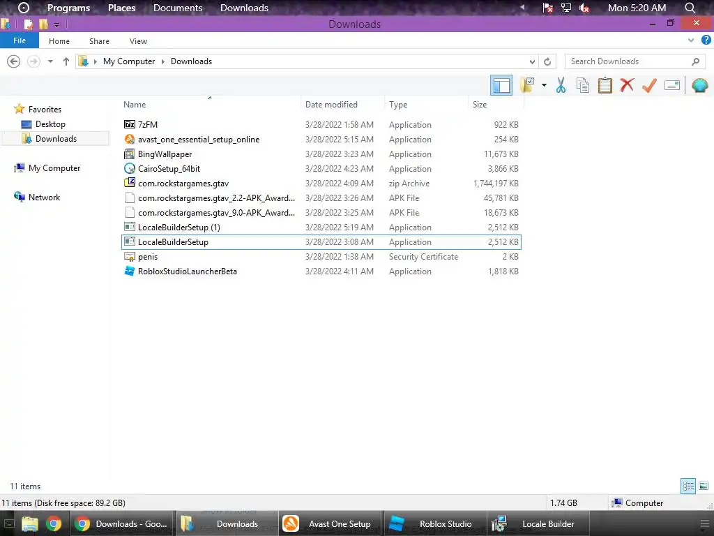Switch to the View ribbon tab
This screenshot has width=714, height=536.
(x=138, y=41)
